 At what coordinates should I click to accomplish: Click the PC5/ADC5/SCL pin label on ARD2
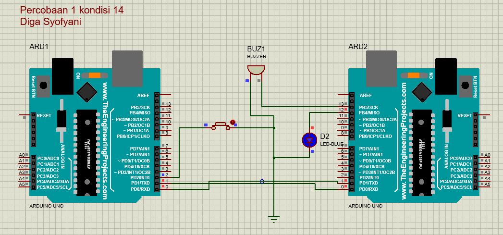pos(456,187)
